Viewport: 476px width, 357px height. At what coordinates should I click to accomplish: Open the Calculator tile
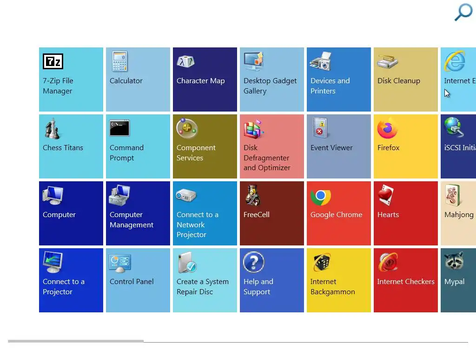coord(138,79)
